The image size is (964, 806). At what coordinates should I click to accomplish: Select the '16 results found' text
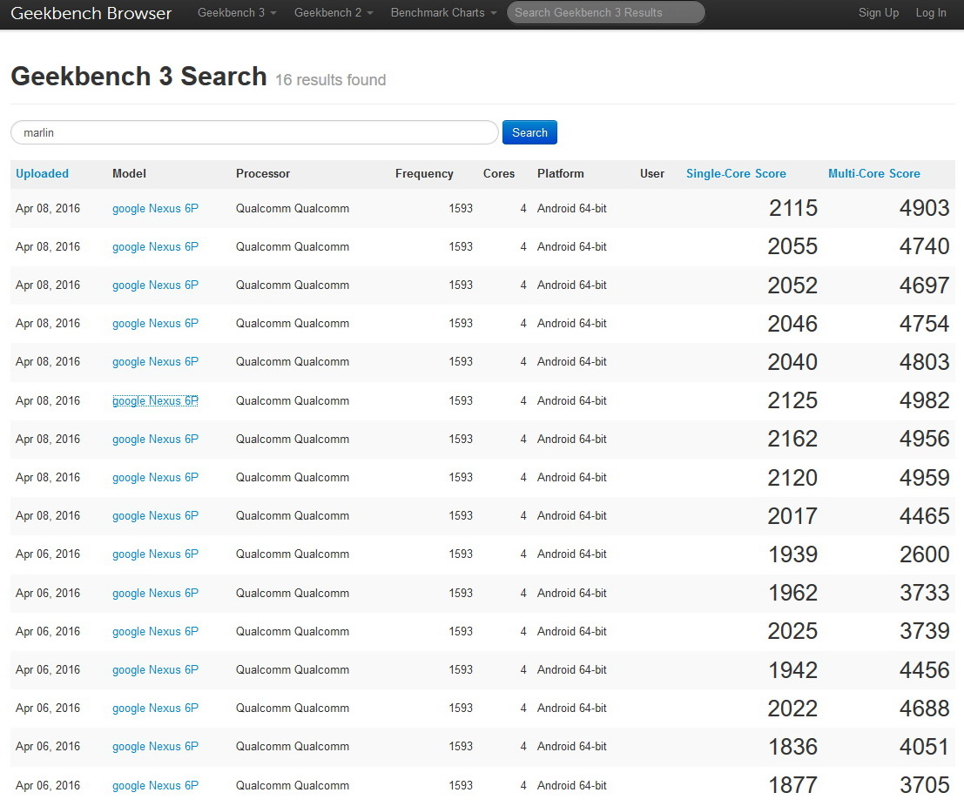coord(330,80)
